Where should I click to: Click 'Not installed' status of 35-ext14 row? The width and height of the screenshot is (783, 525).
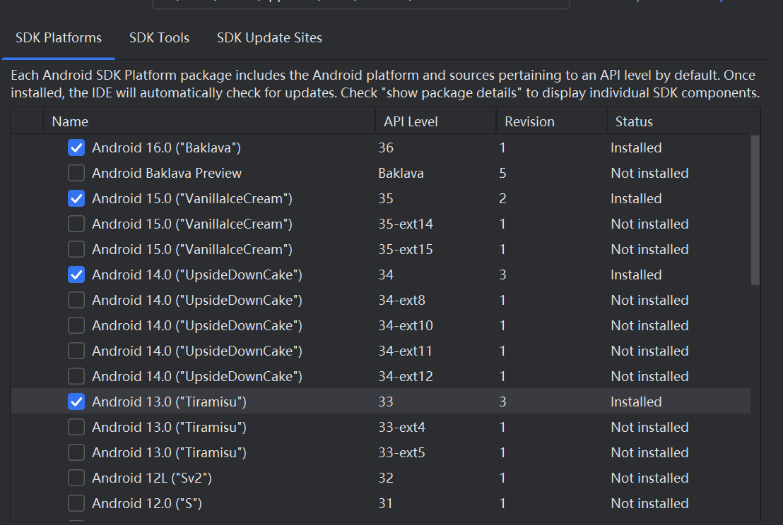[x=649, y=224]
